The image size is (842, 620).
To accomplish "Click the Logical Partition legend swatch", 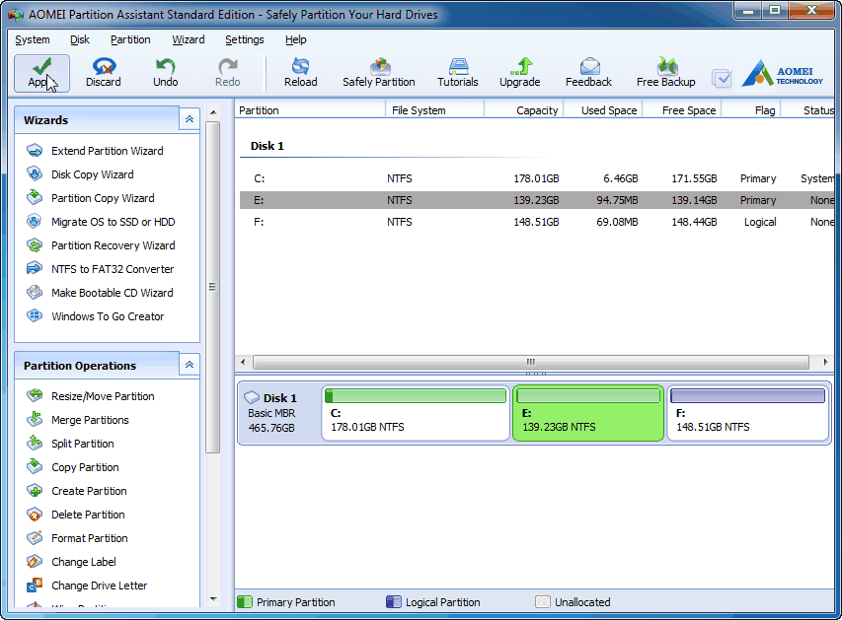I will point(393,601).
